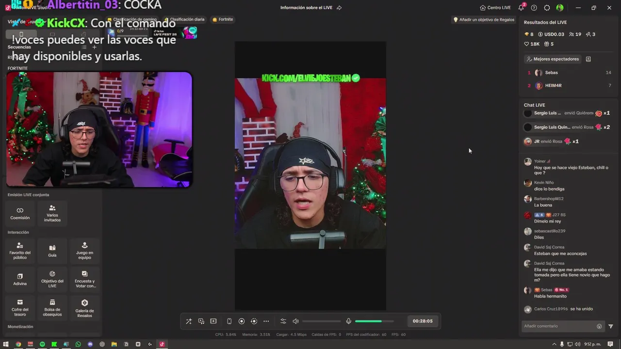Viewport: 621px width, 349px height.
Task: Open the three-dots more options menu
Action: 266,321
